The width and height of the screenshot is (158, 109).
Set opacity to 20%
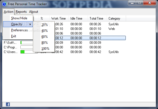44,24
